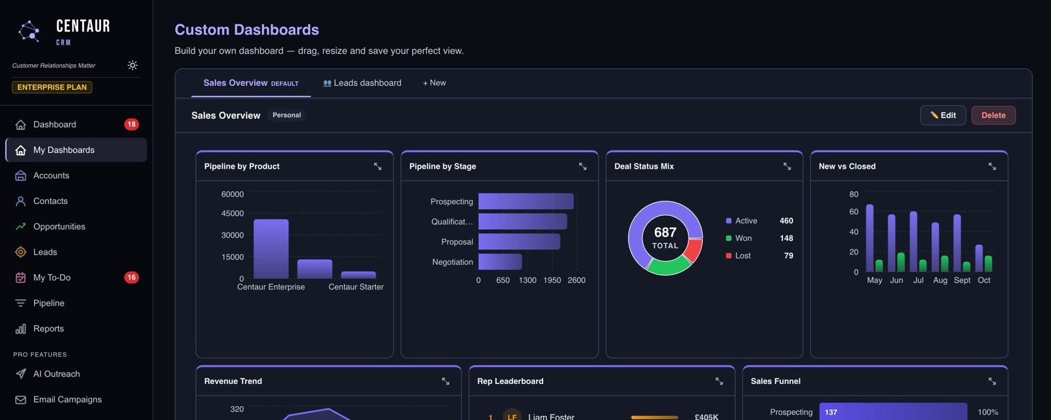Click the Delete dashboard button
1051x420 pixels.
[993, 115]
